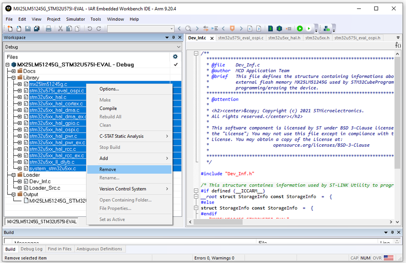Screen dimensions: 406x263
Task: Click the Save All toolbar icon
Action: (x=37, y=28)
